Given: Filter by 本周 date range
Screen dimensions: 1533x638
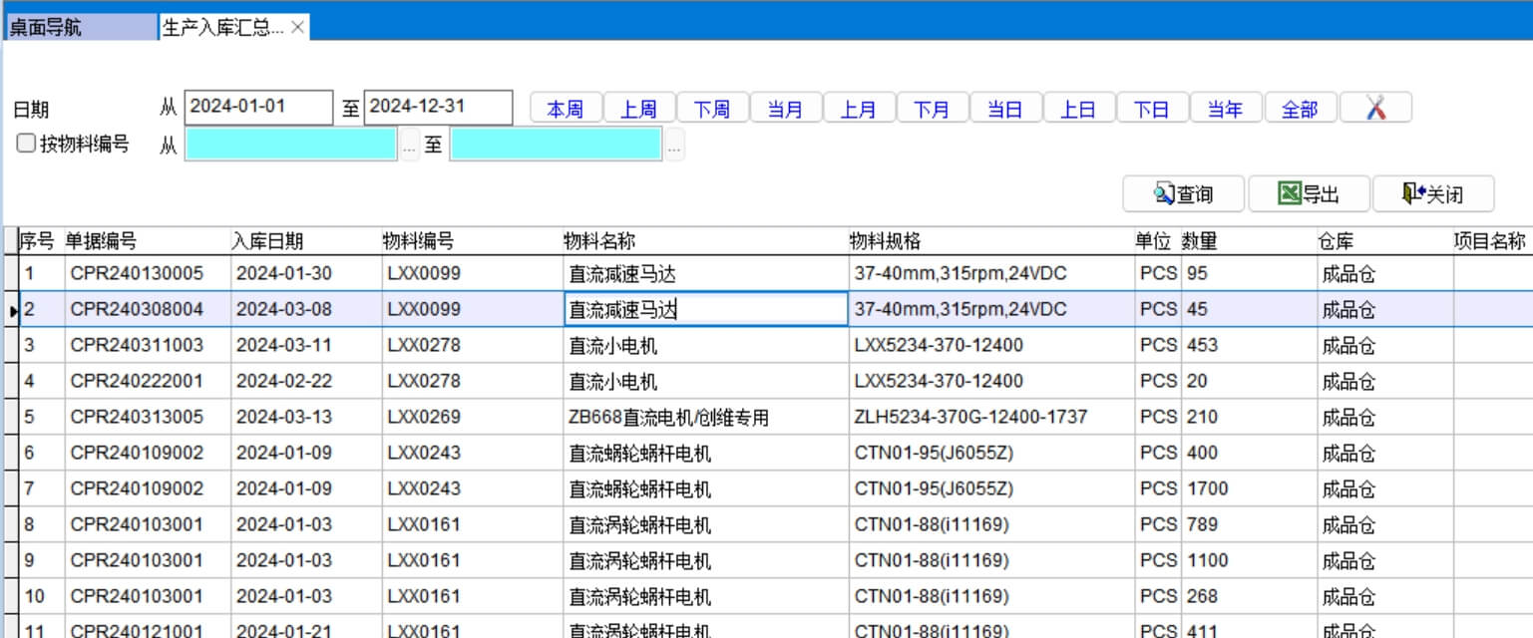Looking at the screenshot, I should [565, 109].
